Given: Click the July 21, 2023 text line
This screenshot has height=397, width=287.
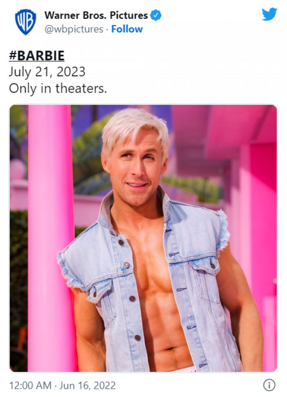Looking at the screenshot, I should (x=47, y=72).
